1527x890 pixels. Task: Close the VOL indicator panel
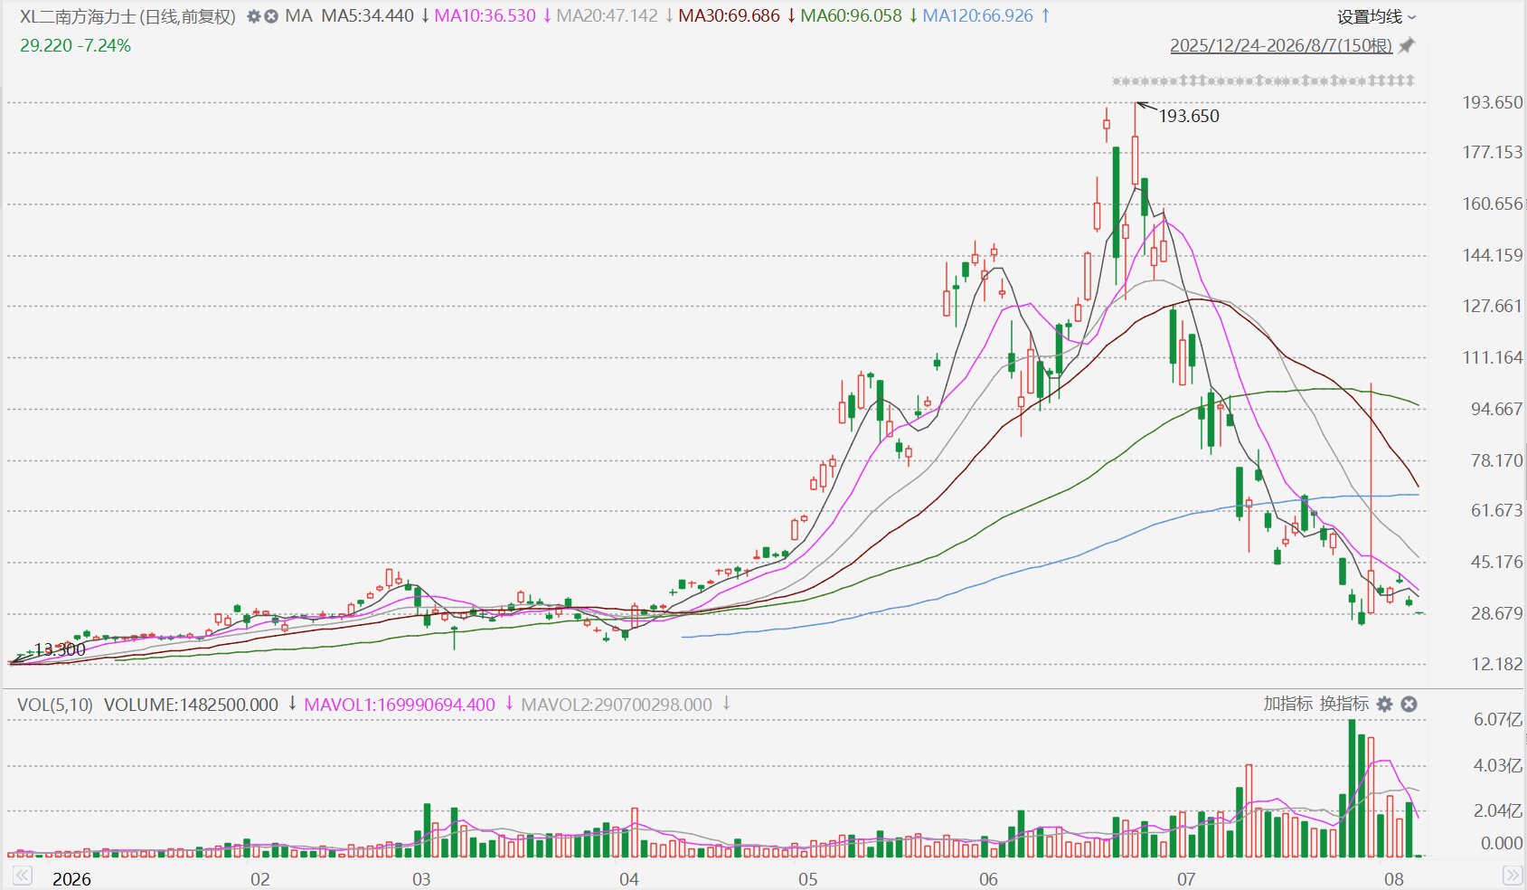click(x=1409, y=704)
